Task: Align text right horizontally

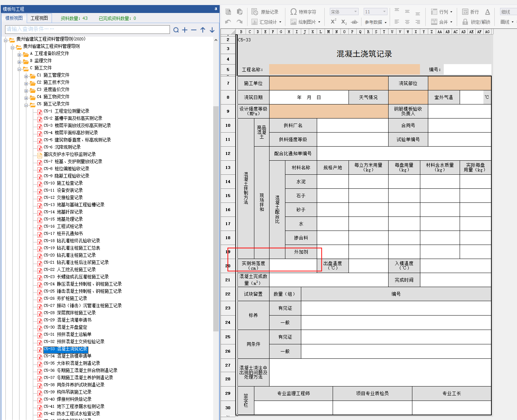Action: [x=418, y=22]
